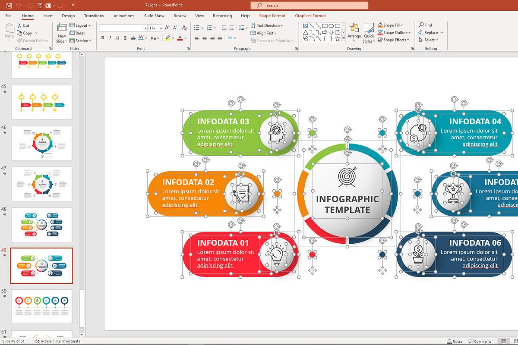
Task: Select the Rectangle shape in gallery
Action: click(x=325, y=26)
